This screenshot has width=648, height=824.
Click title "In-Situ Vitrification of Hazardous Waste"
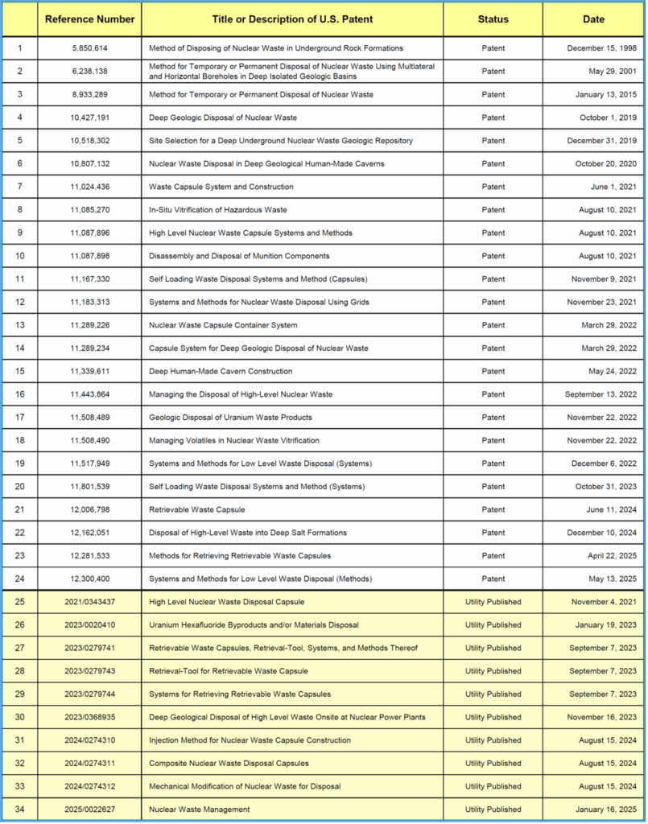(217, 210)
